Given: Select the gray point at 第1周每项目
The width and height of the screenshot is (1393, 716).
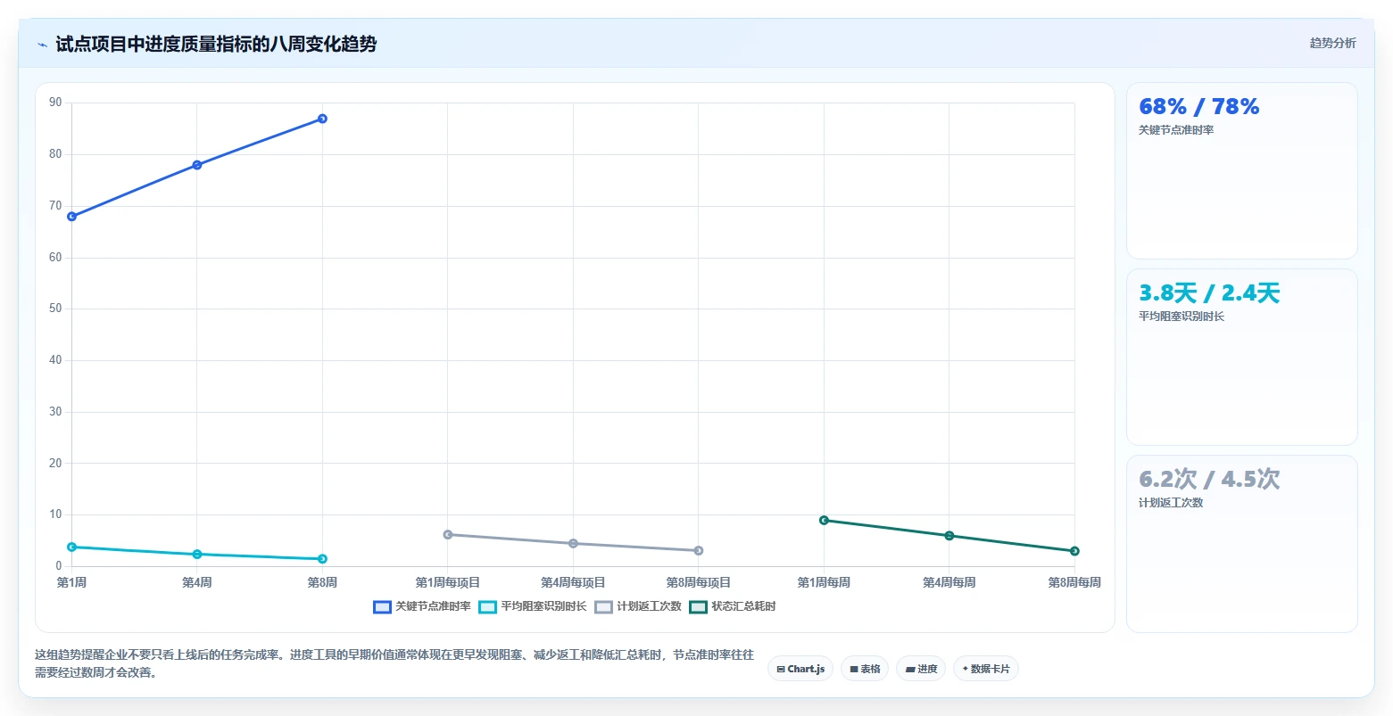Looking at the screenshot, I should tap(448, 535).
